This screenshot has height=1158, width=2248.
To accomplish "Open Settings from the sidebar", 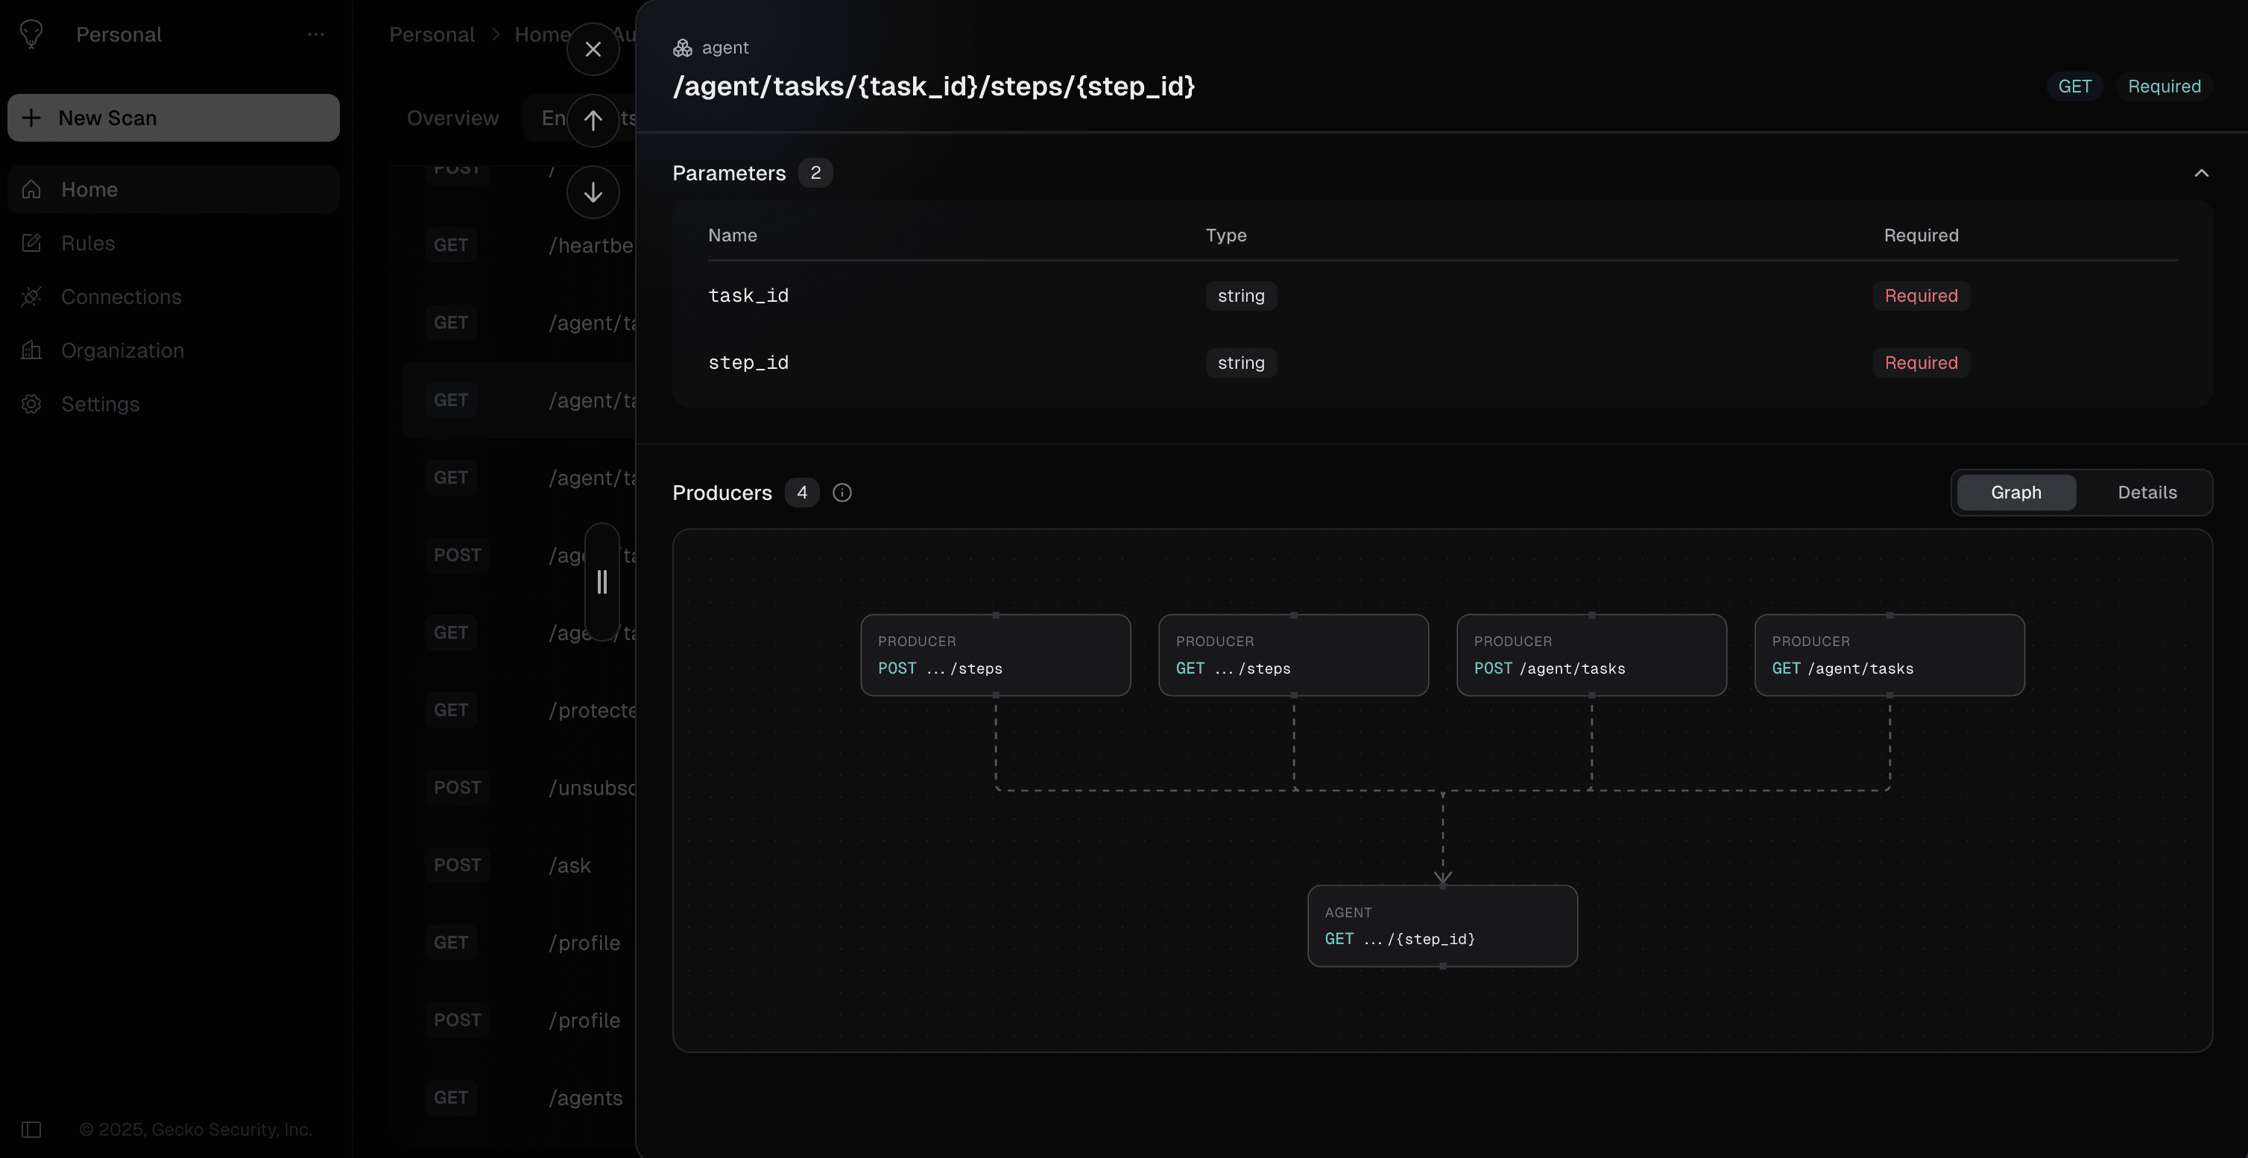I will coord(99,404).
